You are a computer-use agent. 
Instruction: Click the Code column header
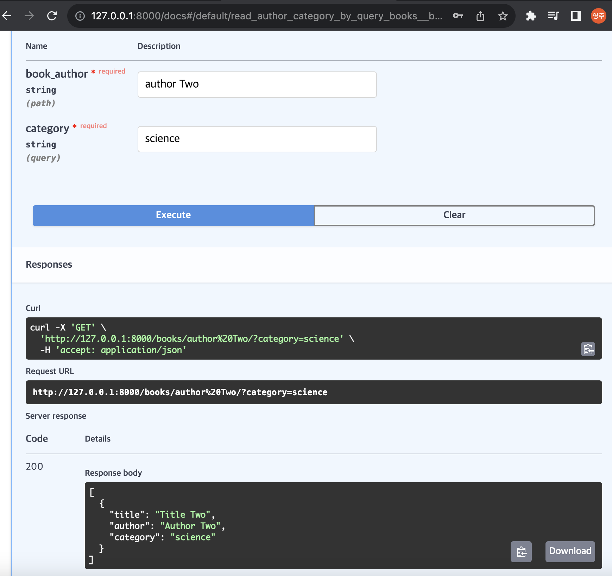(37, 439)
